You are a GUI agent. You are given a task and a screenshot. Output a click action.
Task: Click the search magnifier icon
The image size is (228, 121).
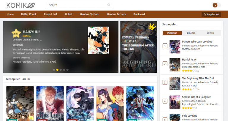[109, 5]
